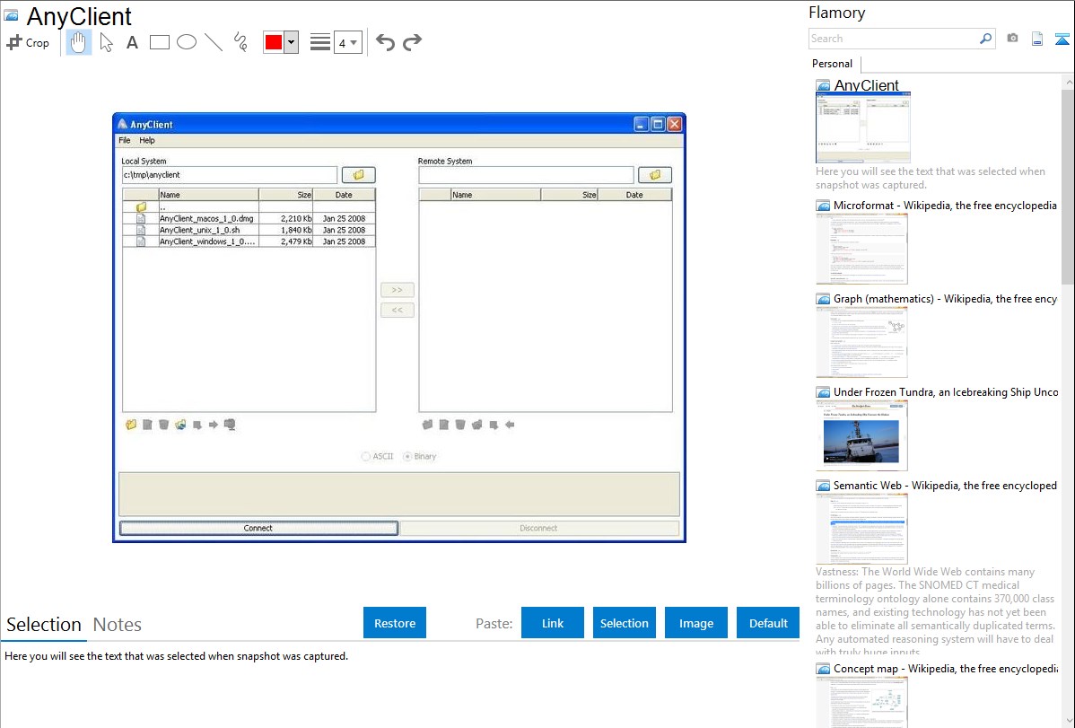This screenshot has width=1075, height=728.
Task: Click the Disconnect button
Action: 539,529
